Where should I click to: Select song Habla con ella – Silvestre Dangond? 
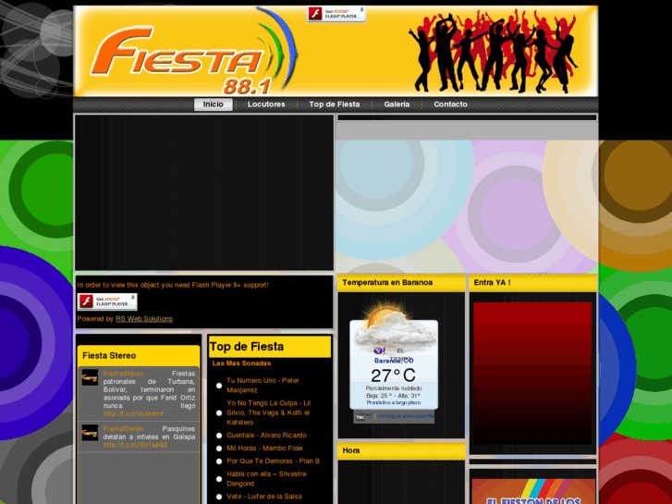[x=266, y=479]
